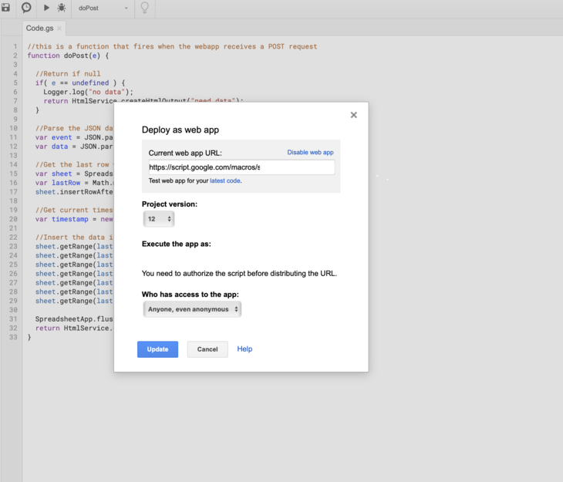Screen dimensions: 563x482
Task: Click the 'function doPost(e)' code line
Action: tap(68, 56)
